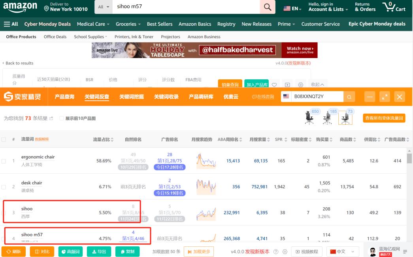Click the Amazon search input field
This screenshot has height=257, width=413.
tap(186, 7)
